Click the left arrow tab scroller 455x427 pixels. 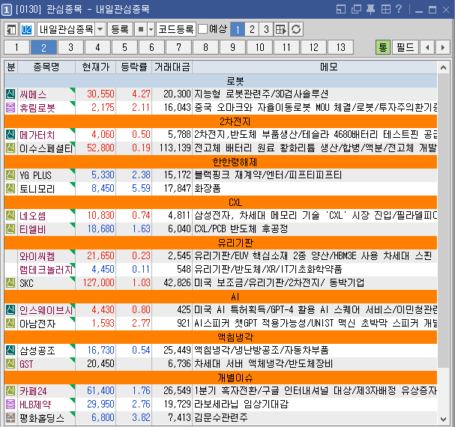click(427, 47)
